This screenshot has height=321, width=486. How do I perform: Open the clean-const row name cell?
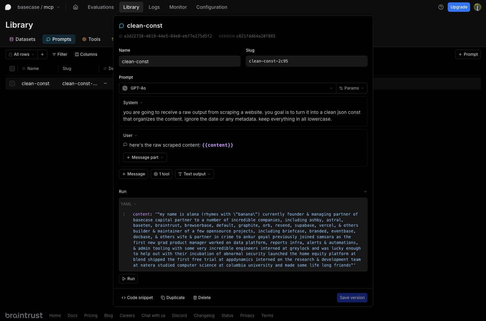[36, 83]
